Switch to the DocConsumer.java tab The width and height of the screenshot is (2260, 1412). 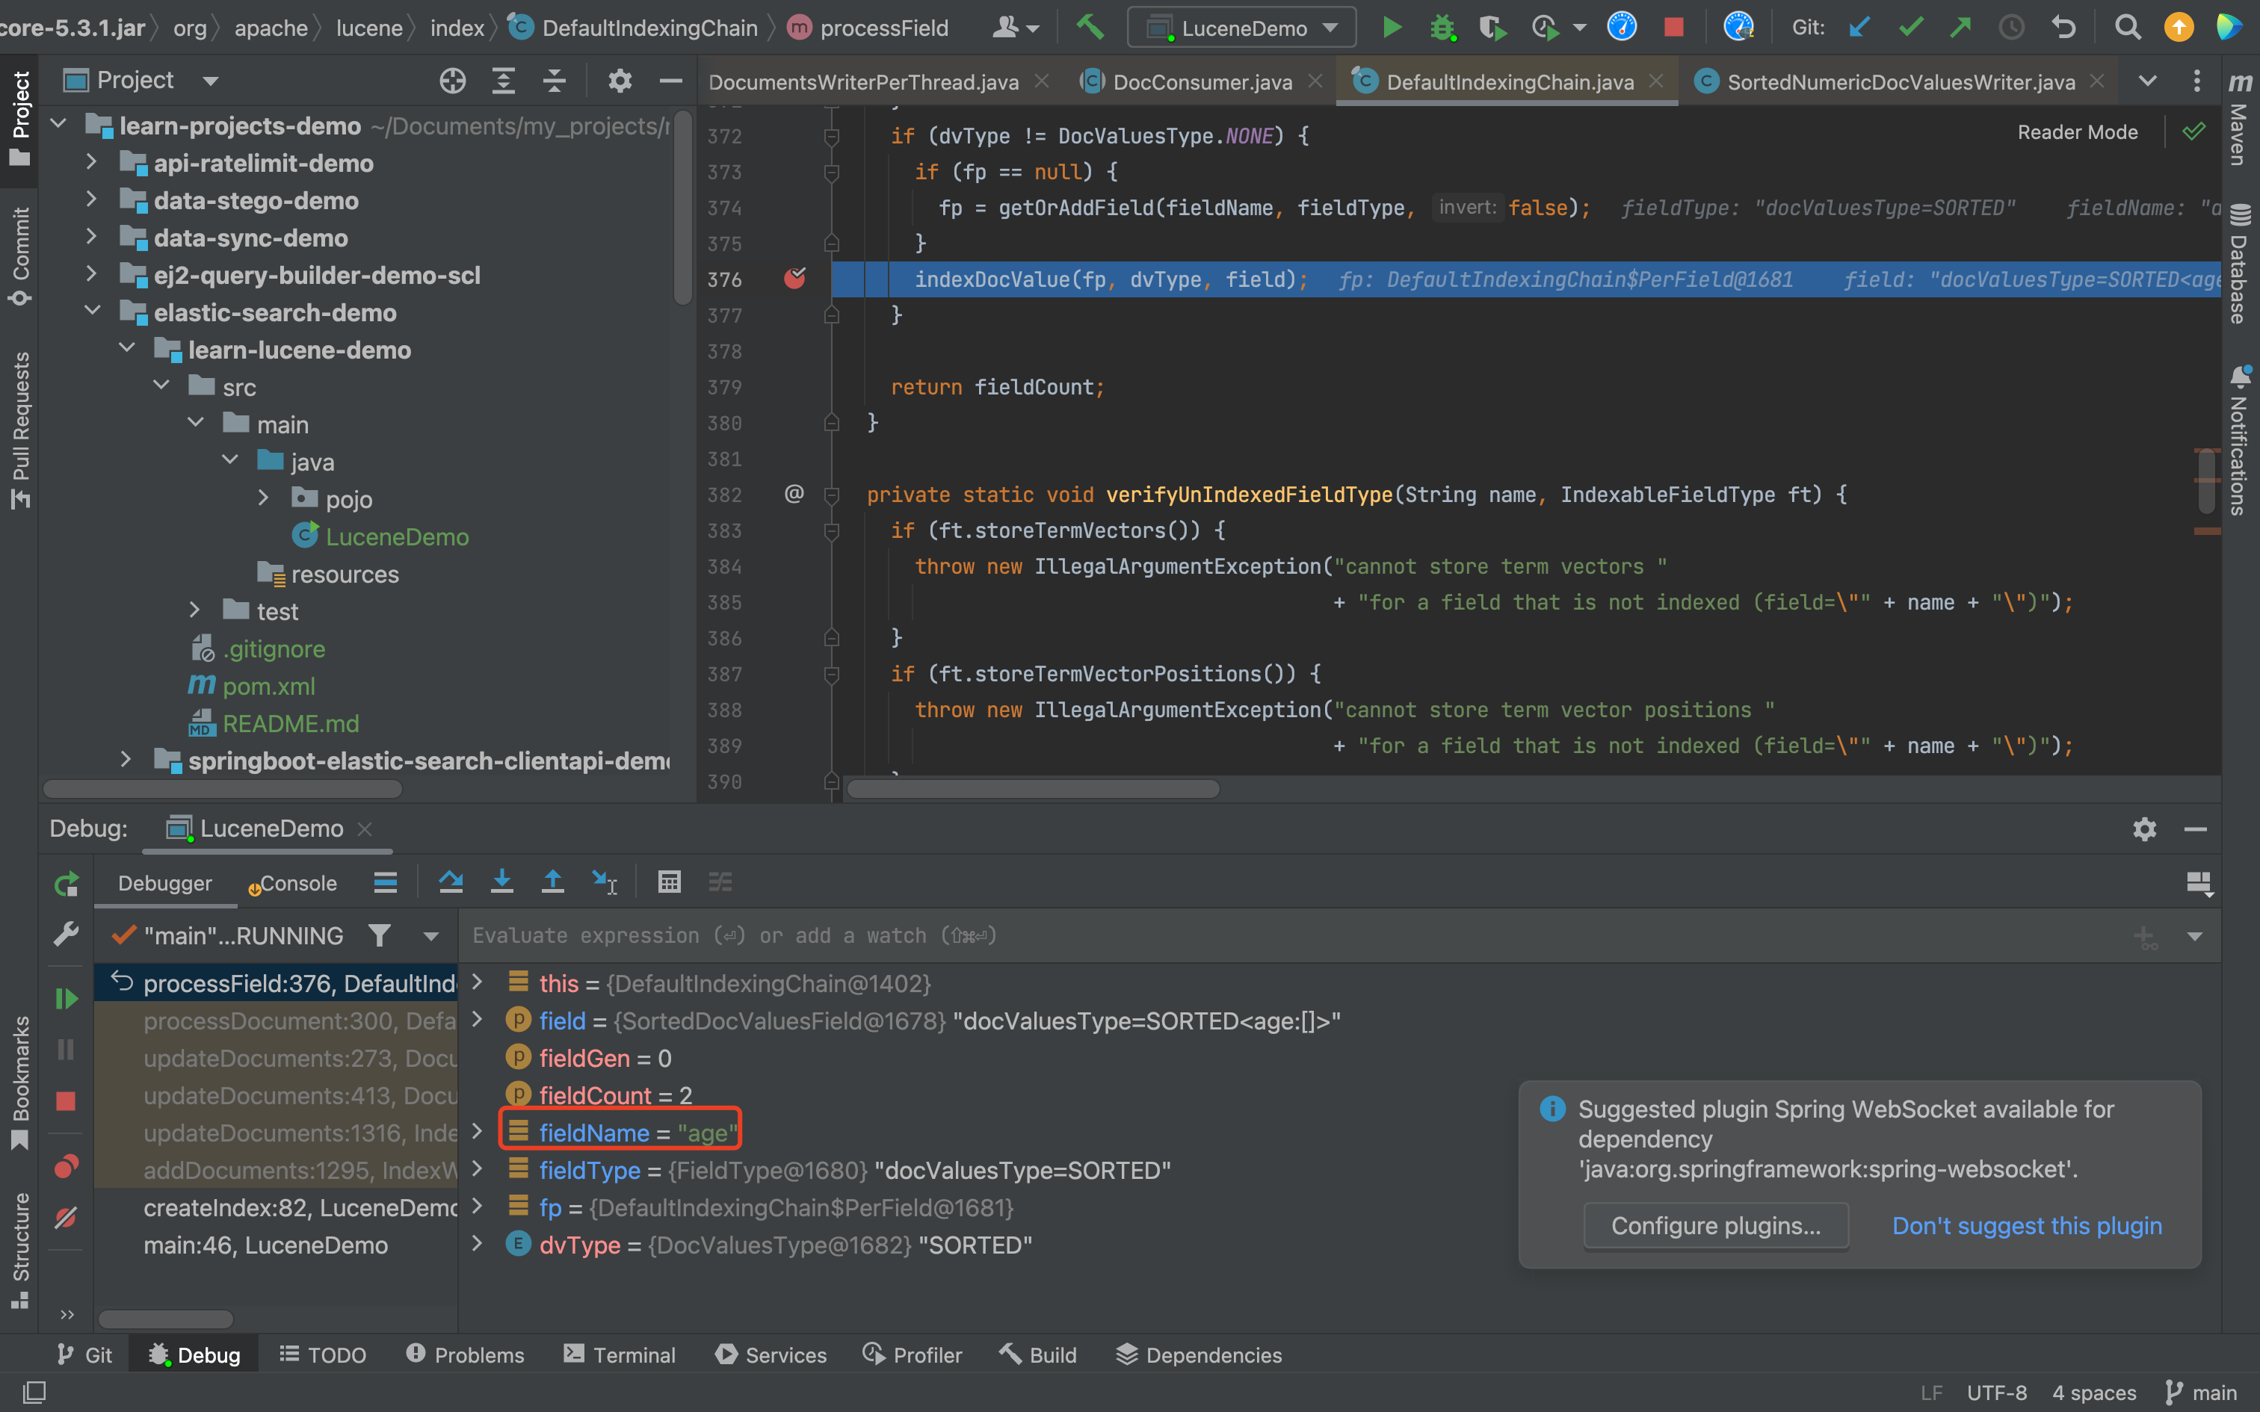[1201, 82]
